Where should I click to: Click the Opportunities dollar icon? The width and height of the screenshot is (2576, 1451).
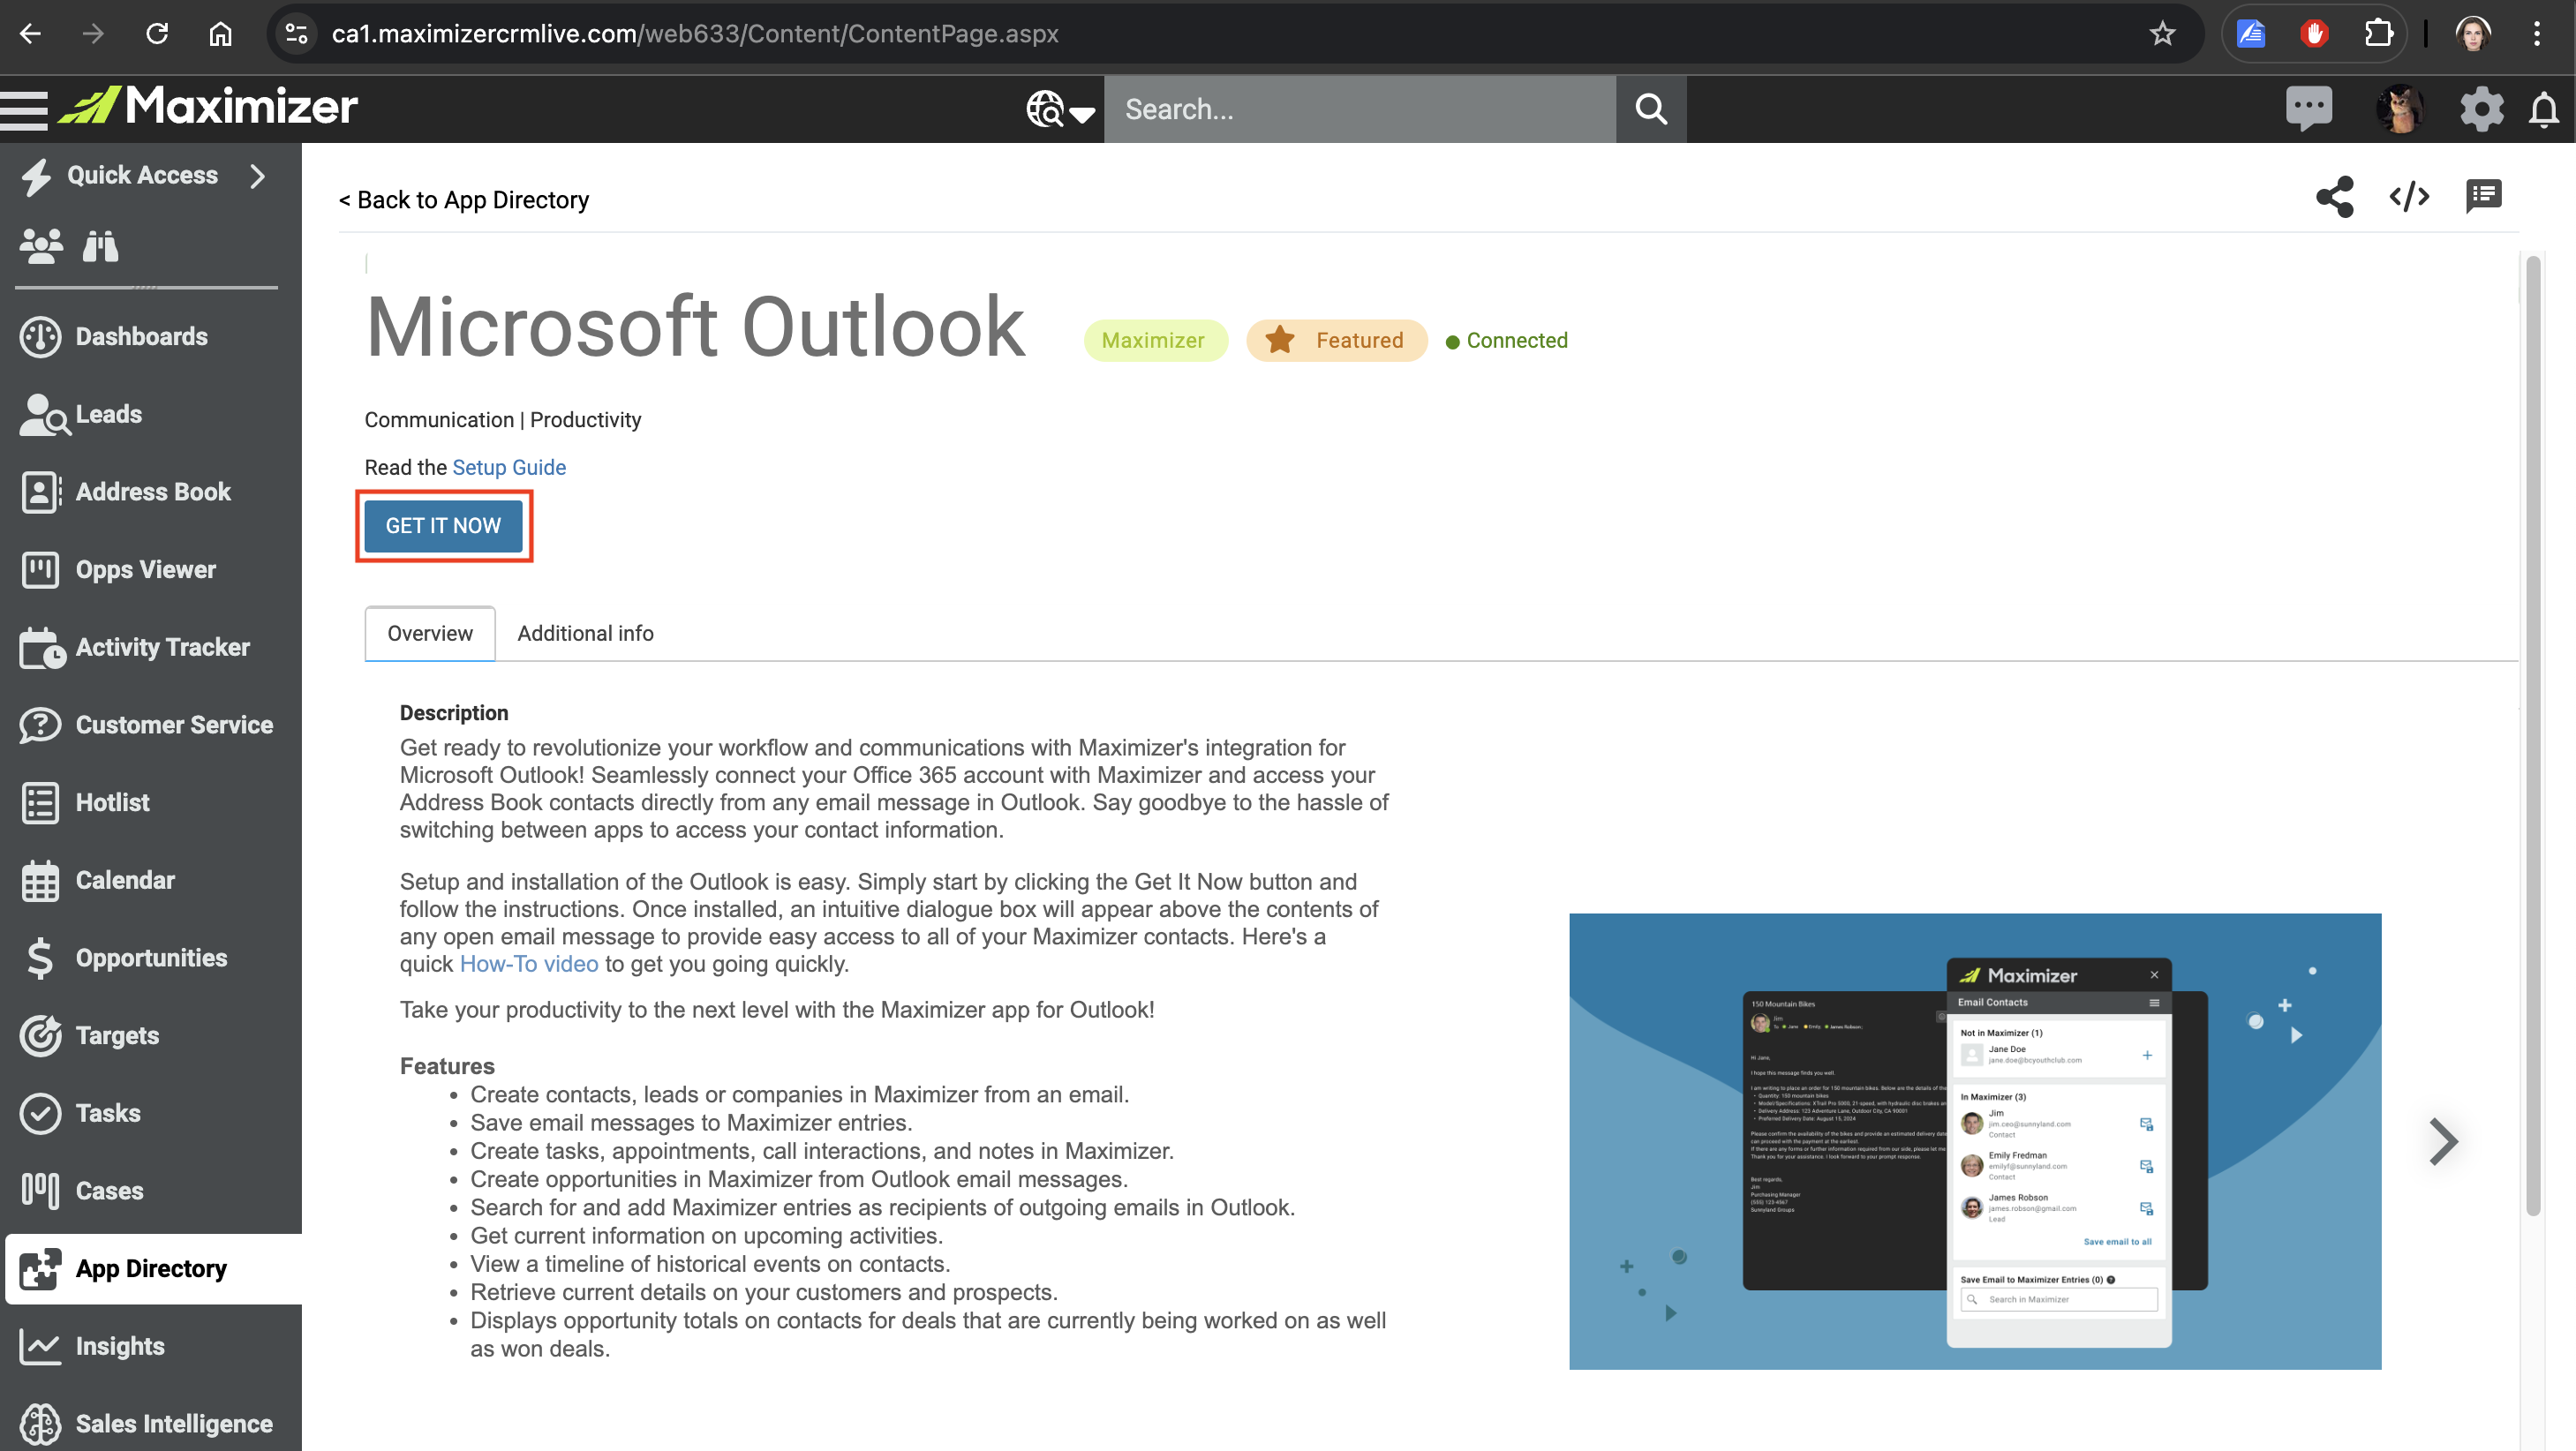pos(40,958)
